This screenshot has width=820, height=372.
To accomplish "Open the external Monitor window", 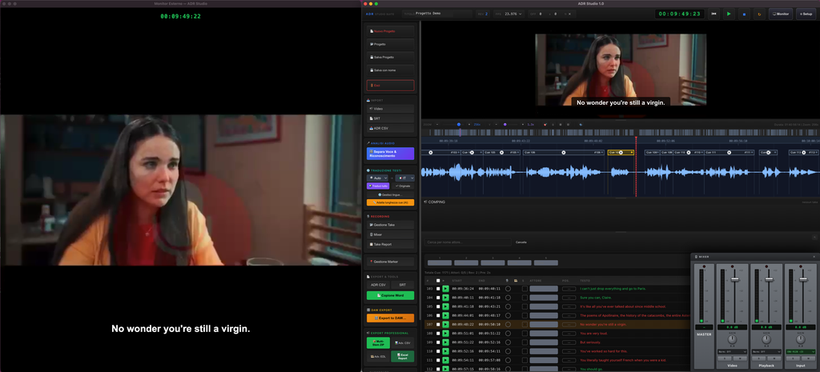I will [x=780, y=14].
